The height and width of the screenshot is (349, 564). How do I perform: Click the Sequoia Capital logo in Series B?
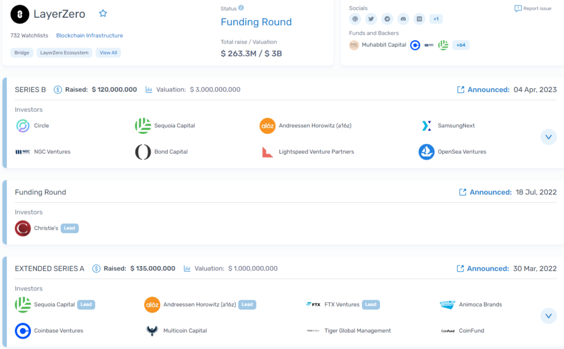[143, 125]
